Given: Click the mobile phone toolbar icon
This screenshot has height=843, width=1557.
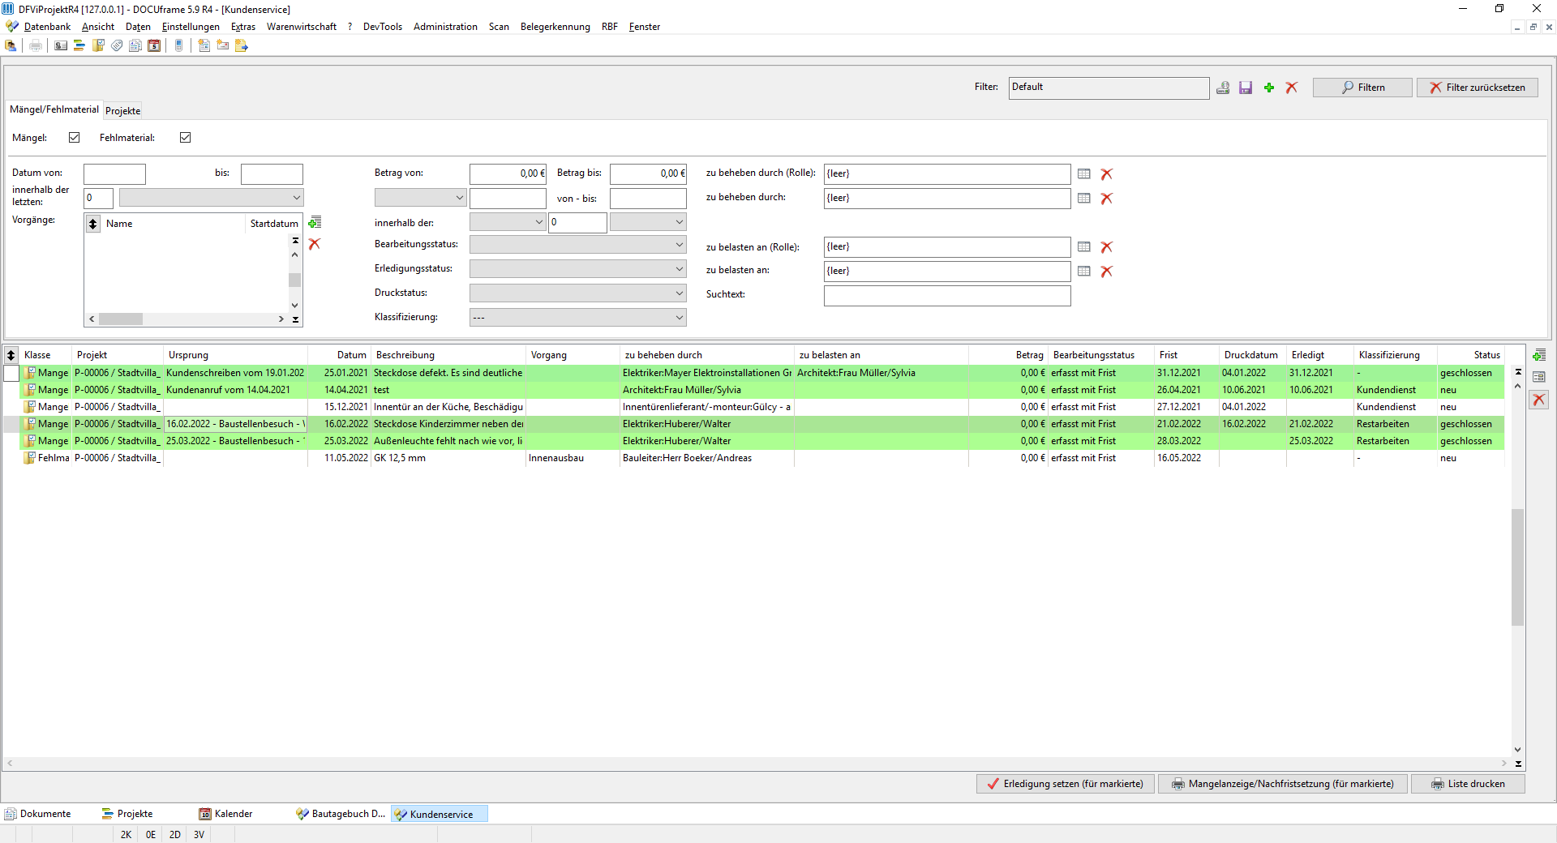Looking at the screenshot, I should coord(179,46).
